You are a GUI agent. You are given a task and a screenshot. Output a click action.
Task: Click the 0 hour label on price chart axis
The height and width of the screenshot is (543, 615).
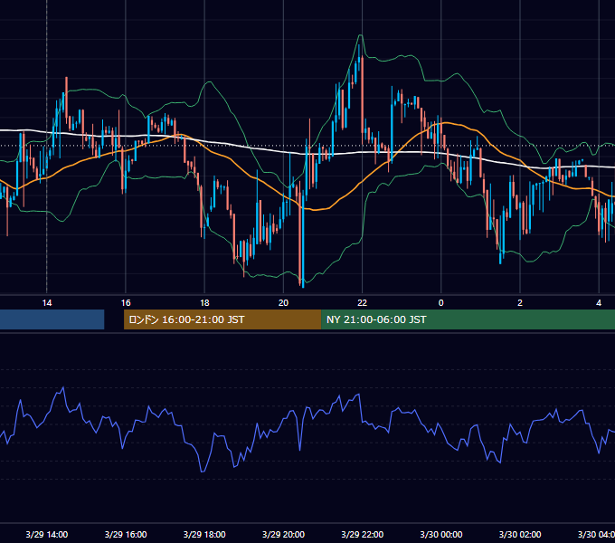tap(440, 303)
